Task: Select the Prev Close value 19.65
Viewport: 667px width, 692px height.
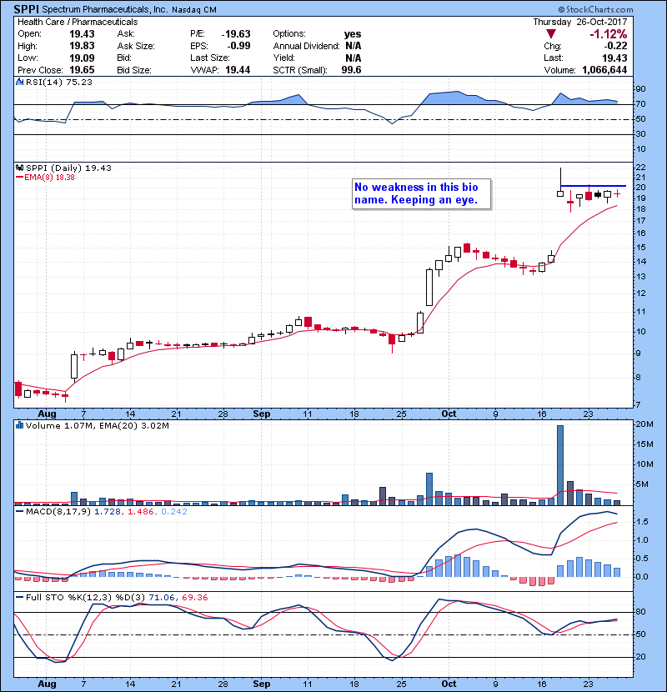Action: tap(82, 70)
